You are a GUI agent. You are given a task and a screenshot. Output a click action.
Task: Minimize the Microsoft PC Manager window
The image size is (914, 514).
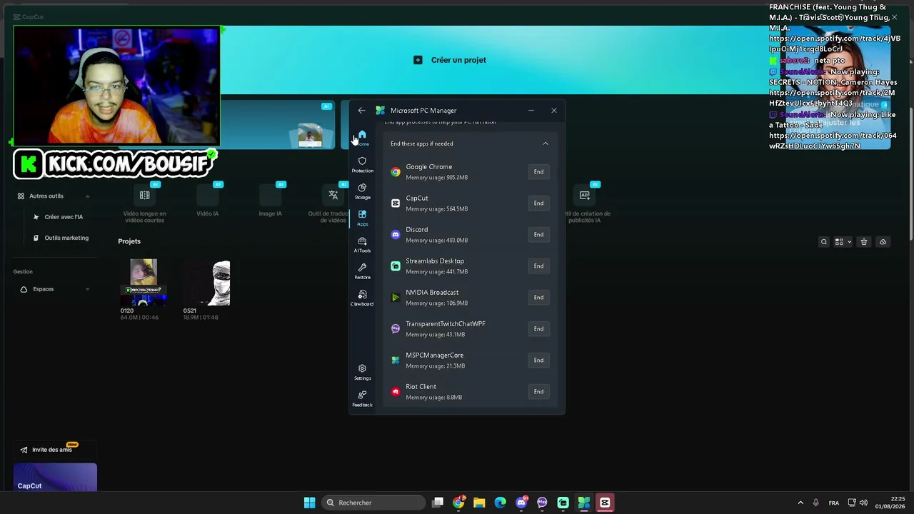531,111
